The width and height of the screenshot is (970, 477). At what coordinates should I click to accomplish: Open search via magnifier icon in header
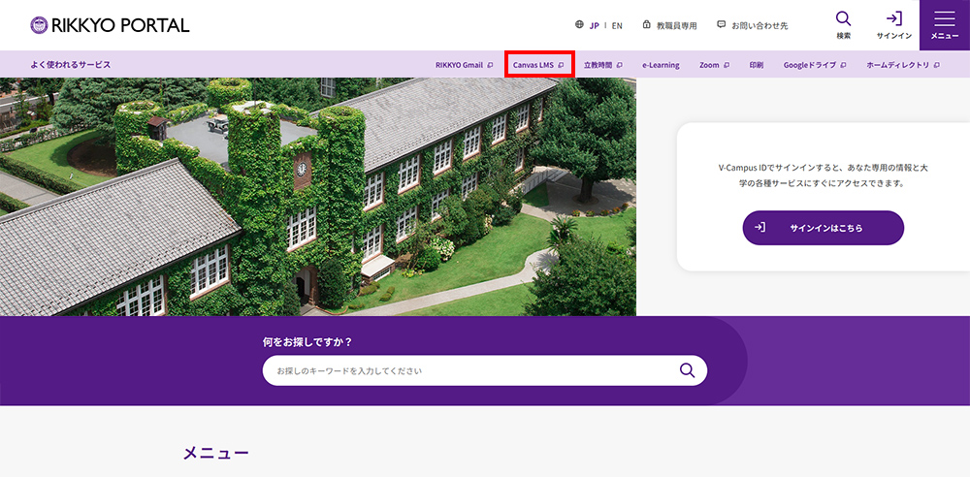click(843, 19)
